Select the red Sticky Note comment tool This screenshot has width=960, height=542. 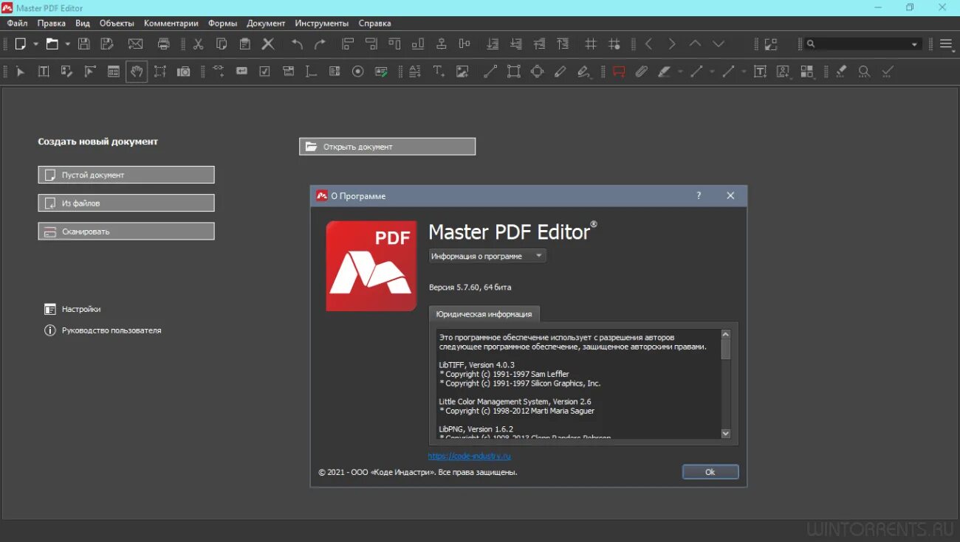(x=619, y=72)
